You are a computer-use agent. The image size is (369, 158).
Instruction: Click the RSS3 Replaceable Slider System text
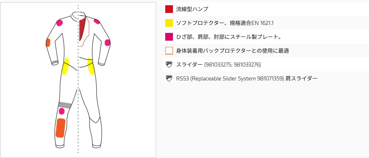tap(247, 79)
